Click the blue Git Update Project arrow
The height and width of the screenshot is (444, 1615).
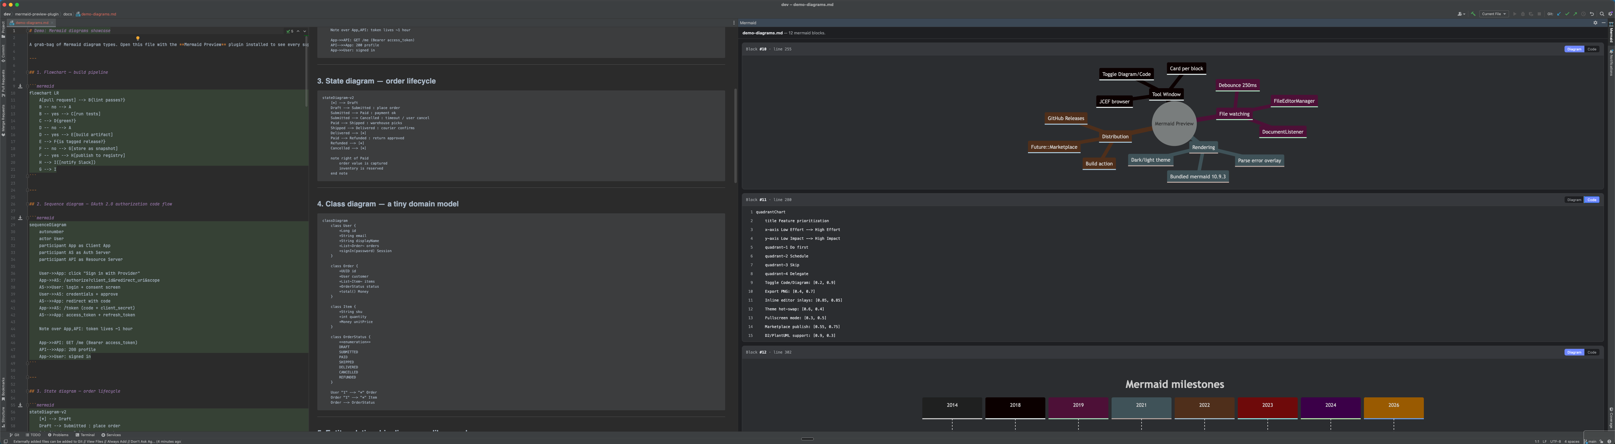coord(1559,14)
